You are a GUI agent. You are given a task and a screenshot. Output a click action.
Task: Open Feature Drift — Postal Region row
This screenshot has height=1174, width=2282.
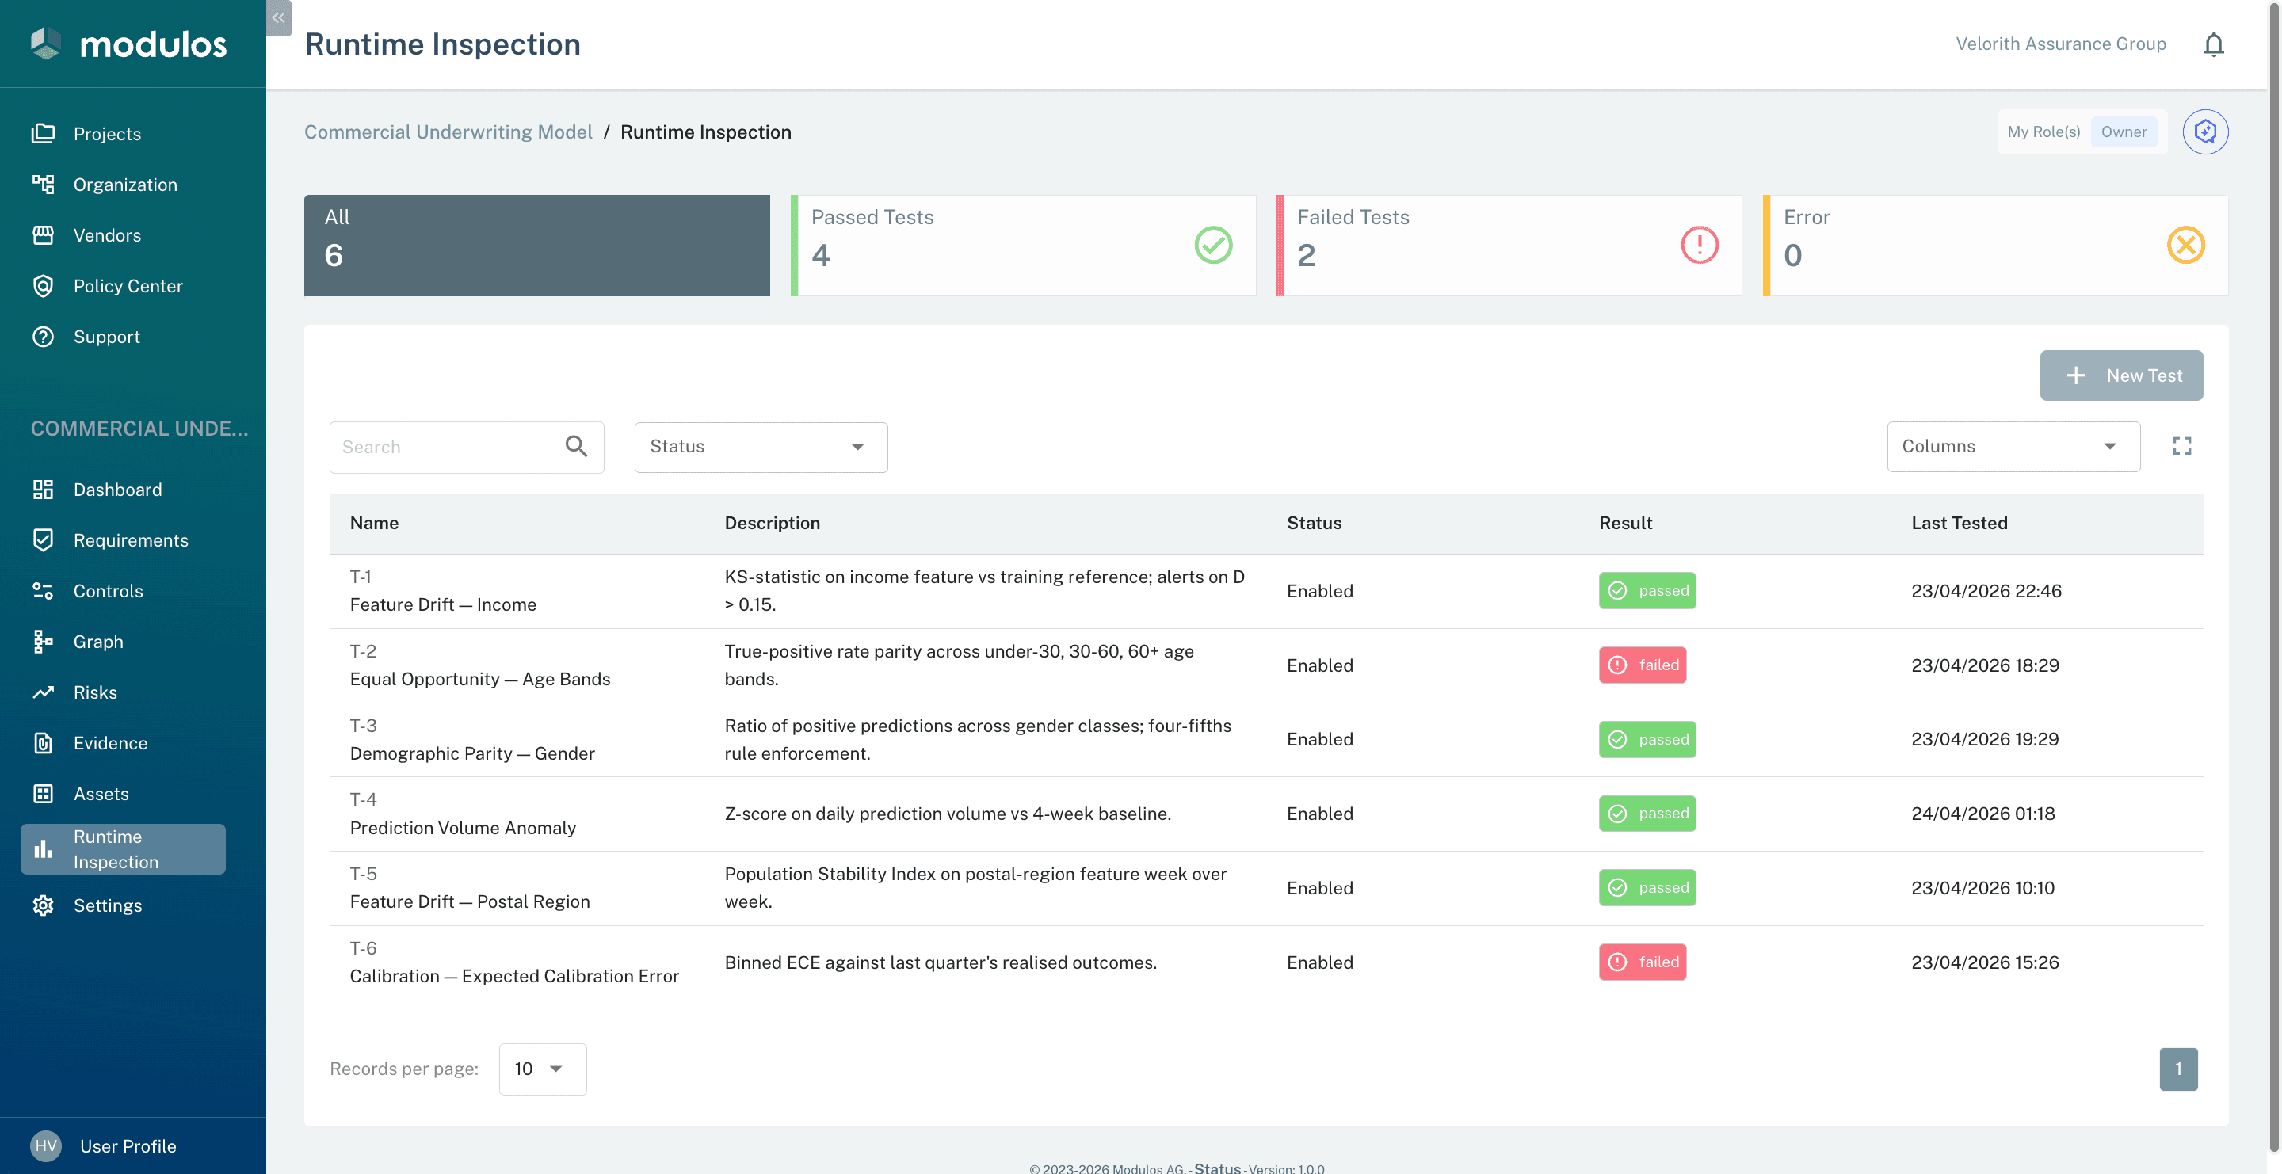tap(1266, 888)
